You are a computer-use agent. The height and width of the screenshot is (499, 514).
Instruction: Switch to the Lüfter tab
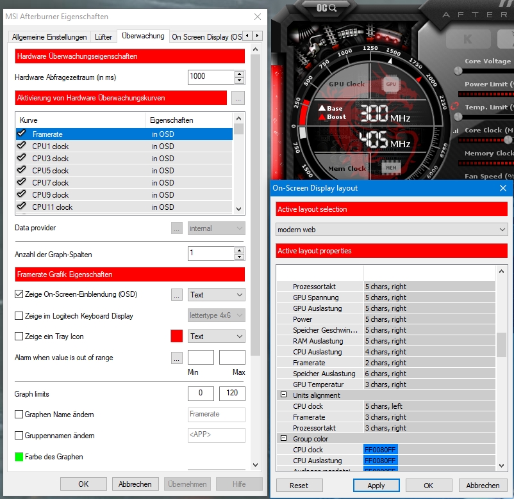pyautogui.click(x=103, y=37)
